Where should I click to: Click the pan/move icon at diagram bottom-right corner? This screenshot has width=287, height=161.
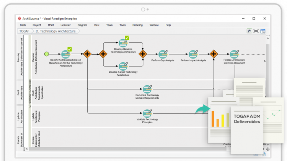click(268, 149)
